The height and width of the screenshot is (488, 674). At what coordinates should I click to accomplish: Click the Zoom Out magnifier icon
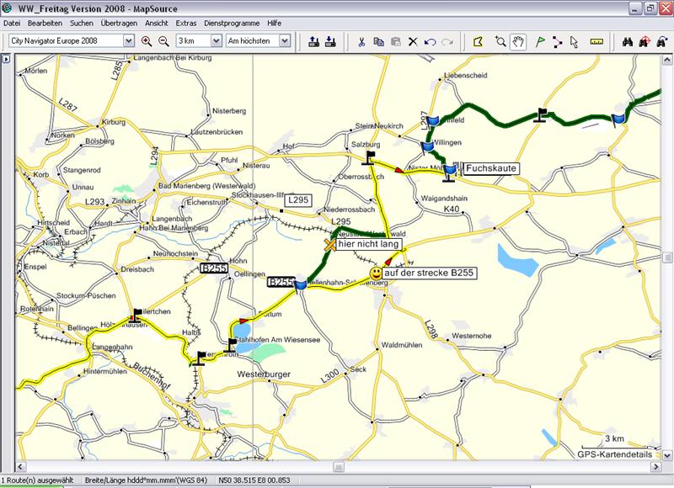tap(163, 41)
